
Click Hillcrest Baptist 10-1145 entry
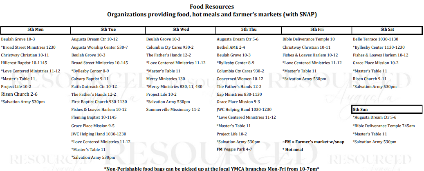24,63
